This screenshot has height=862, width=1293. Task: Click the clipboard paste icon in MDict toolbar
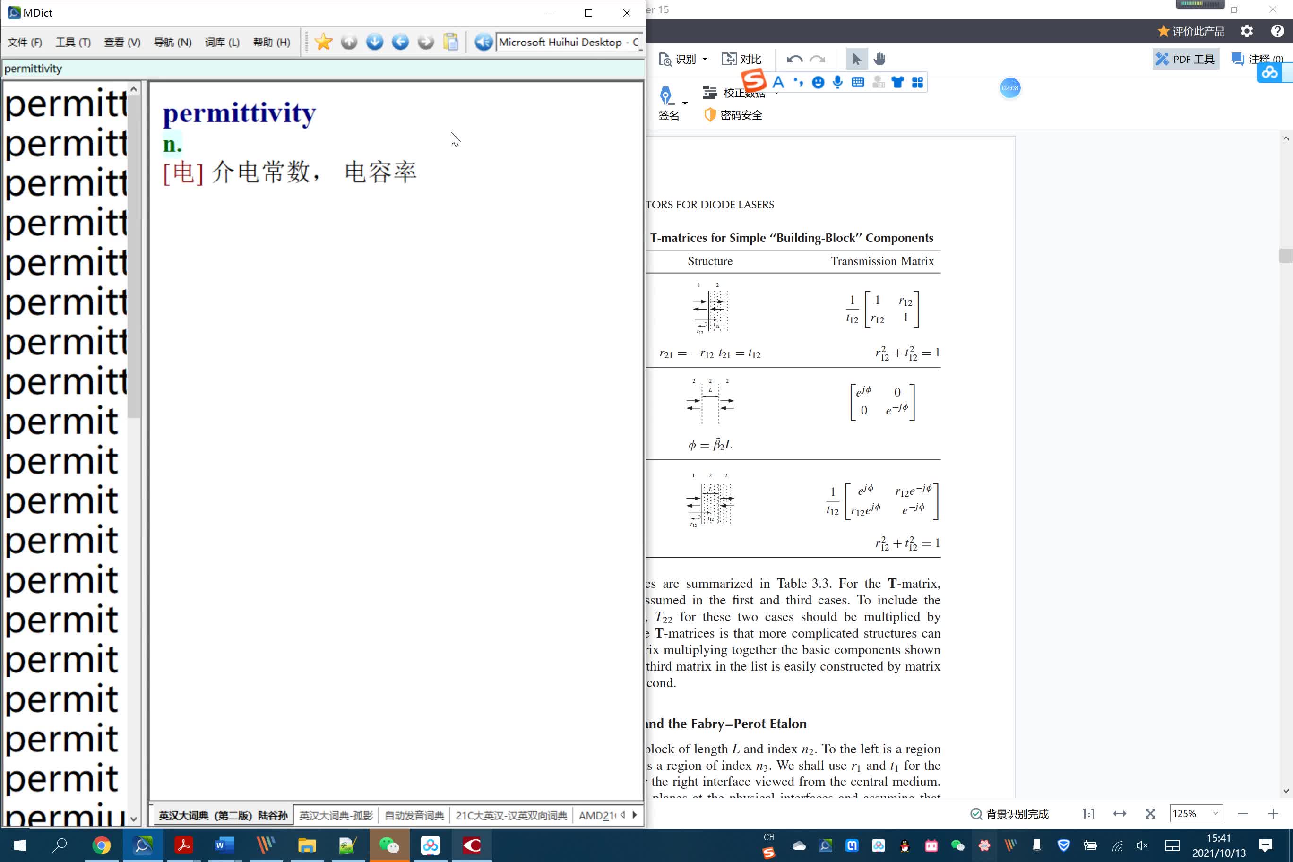(451, 42)
